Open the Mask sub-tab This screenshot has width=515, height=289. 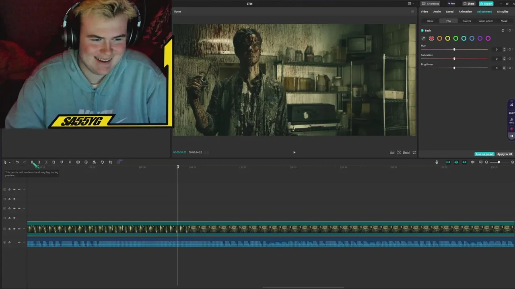pos(504,21)
